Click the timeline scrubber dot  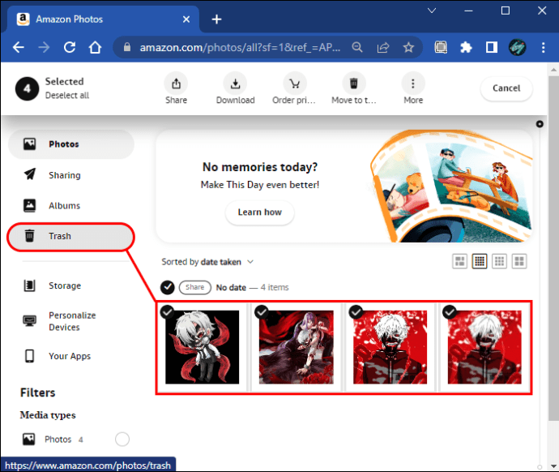(540, 124)
